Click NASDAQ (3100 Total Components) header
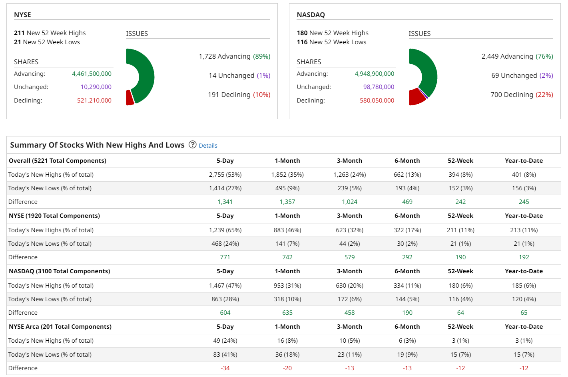The width and height of the screenshot is (568, 377). pos(60,271)
